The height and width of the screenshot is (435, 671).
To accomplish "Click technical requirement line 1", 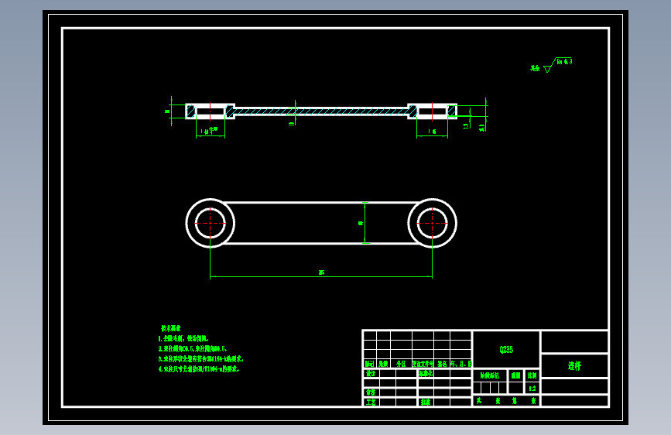I will 183,338.
